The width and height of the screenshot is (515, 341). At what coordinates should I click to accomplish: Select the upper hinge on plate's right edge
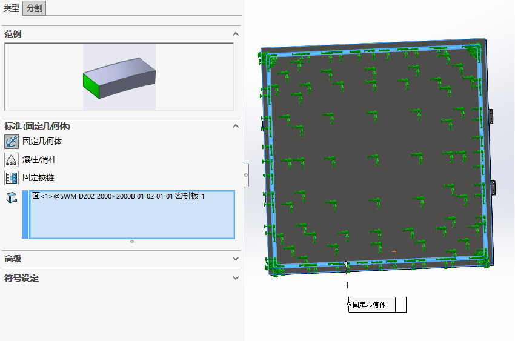[x=493, y=115]
